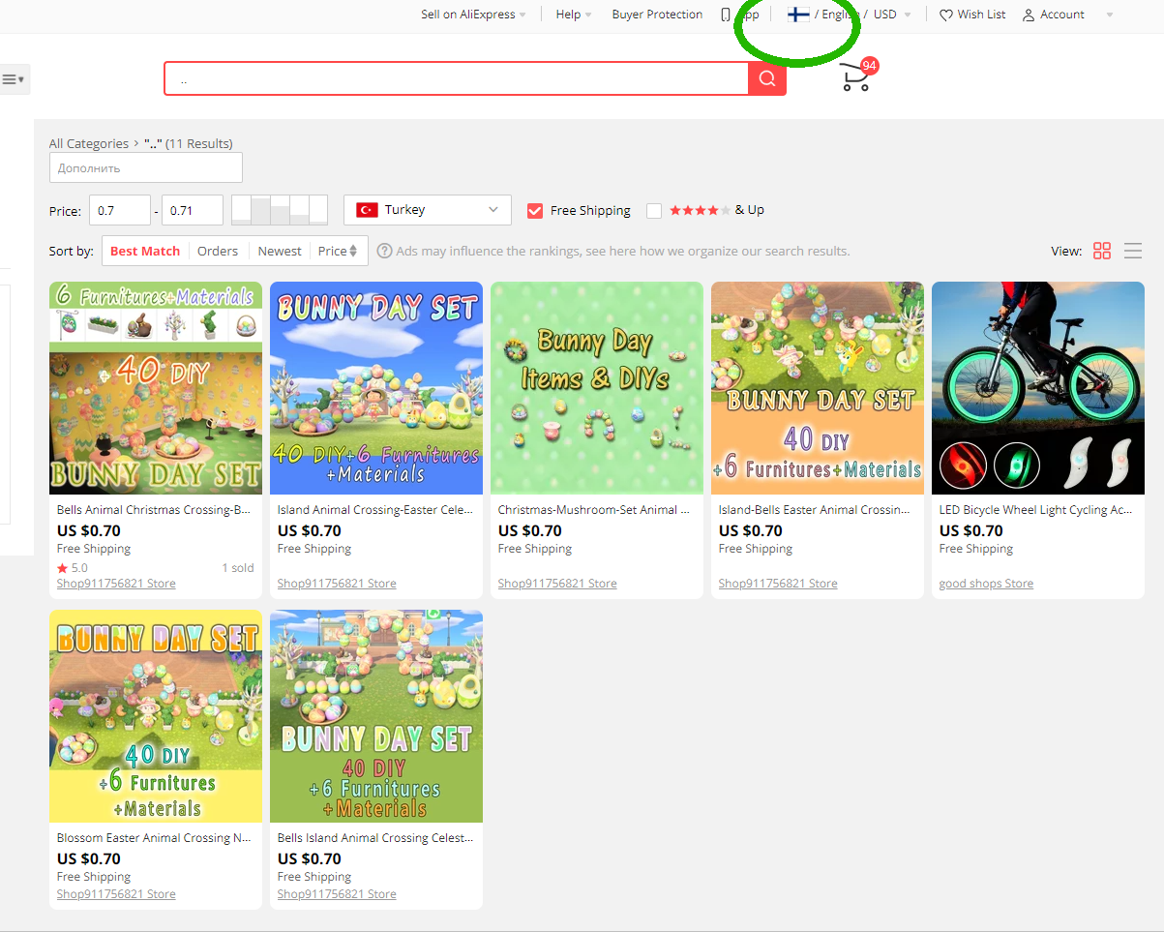1164x932 pixels.
Task: Click the Bells Island Animal Crossing Celest title
Action: point(376,838)
